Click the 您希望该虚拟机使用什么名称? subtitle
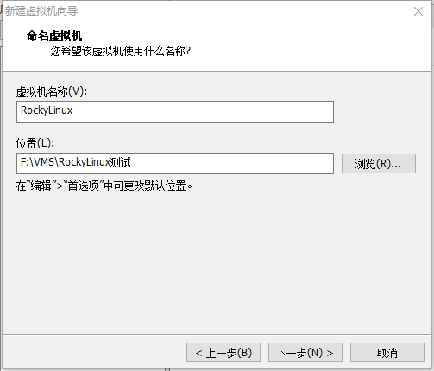This screenshot has height=371, width=434. [121, 51]
